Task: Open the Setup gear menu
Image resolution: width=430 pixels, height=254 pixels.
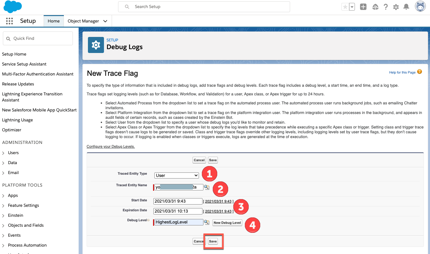Action: pos(396,7)
